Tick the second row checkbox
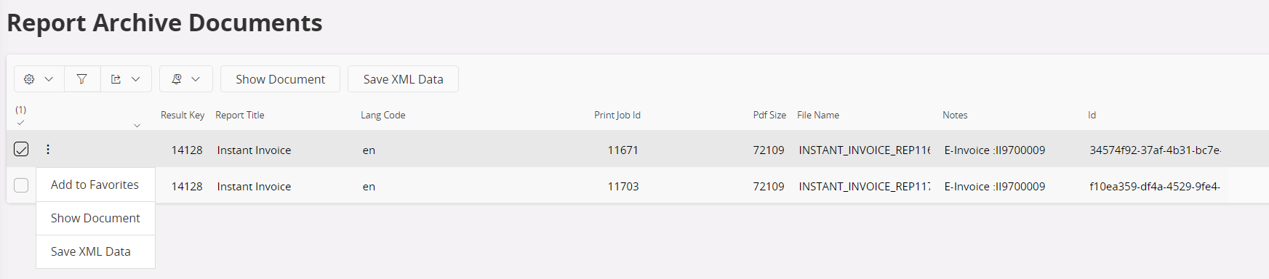1269x279 pixels. coord(21,185)
